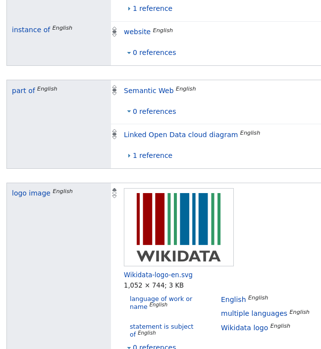Follow the 'website' value link
Viewport: 321px width, 349px height.
(x=137, y=32)
